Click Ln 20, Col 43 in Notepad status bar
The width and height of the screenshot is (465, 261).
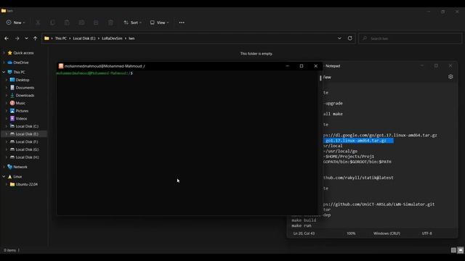coord(304,233)
